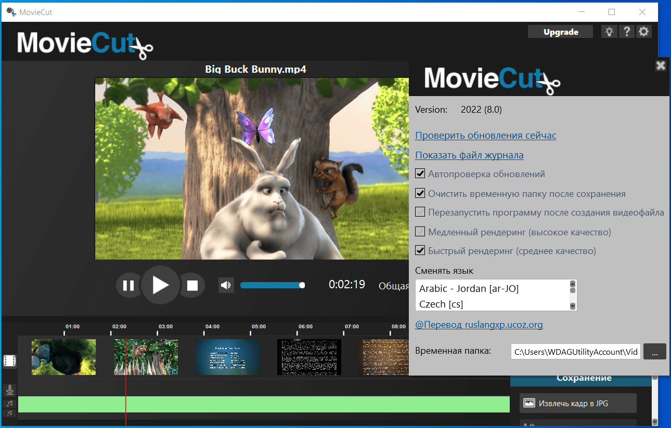This screenshot has height=428, width=671.
Task: Open tips via the lightbulb icon
Action: click(x=609, y=32)
